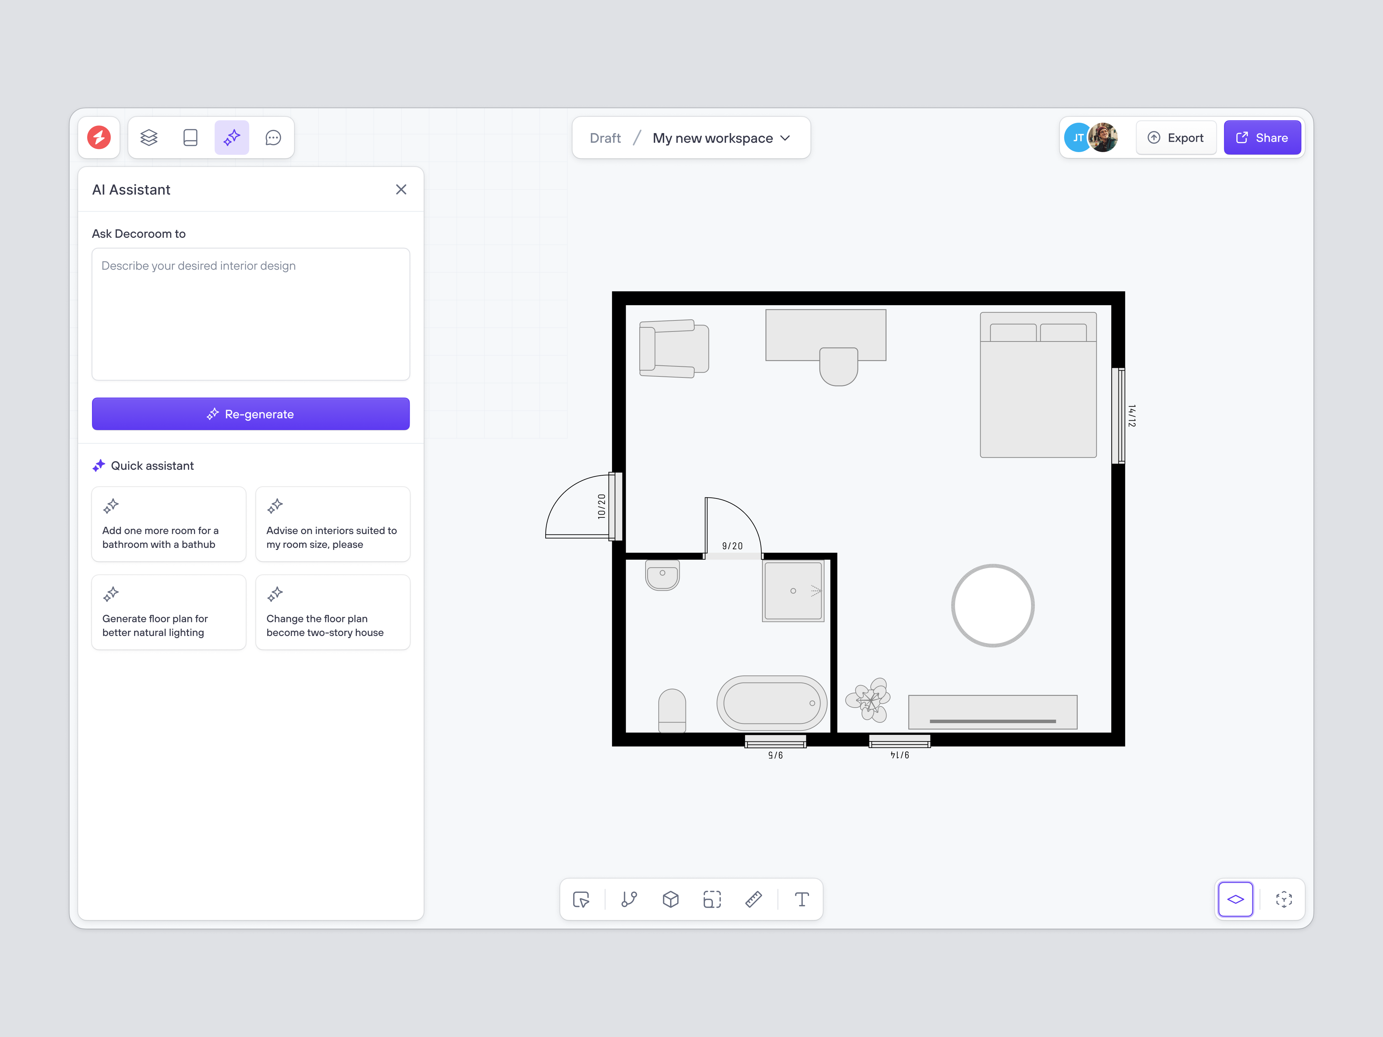Select the Text tool
Viewport: 1383px width, 1037px height.
coord(801,899)
